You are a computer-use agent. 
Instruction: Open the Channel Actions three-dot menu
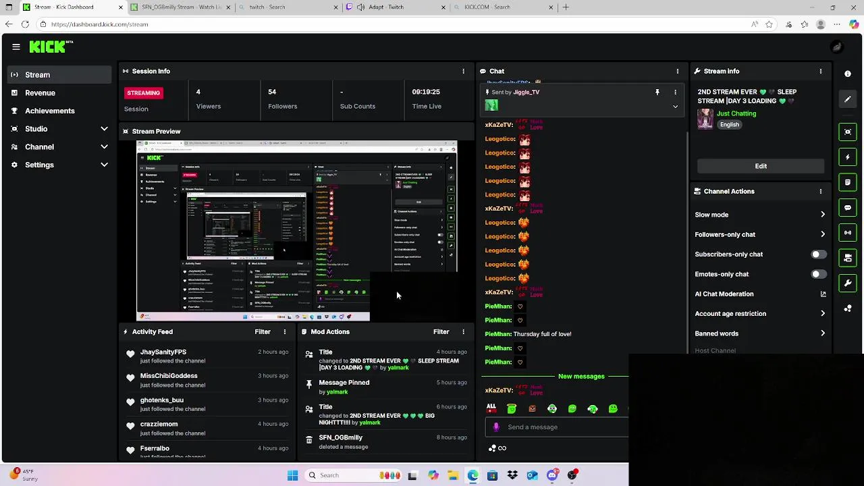pos(821,191)
